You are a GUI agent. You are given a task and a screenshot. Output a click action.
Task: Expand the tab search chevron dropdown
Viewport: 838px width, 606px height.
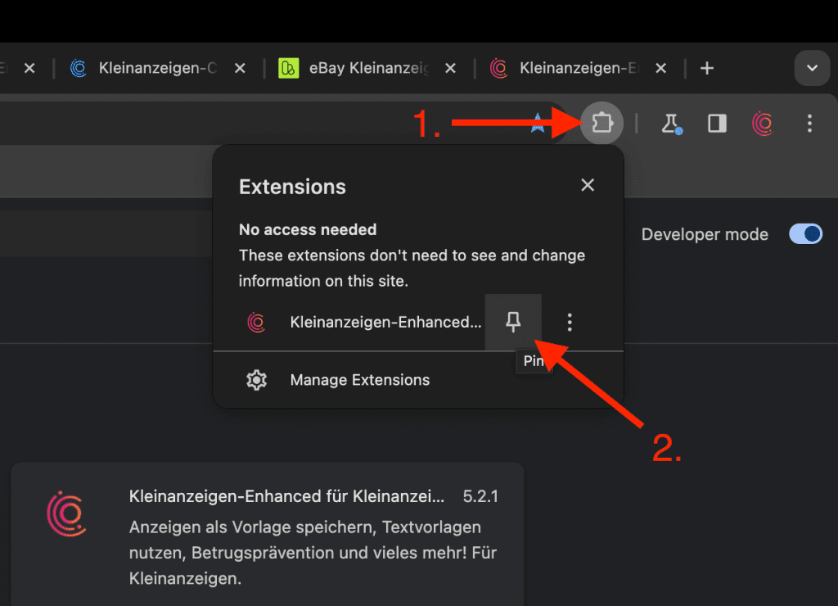click(x=813, y=68)
